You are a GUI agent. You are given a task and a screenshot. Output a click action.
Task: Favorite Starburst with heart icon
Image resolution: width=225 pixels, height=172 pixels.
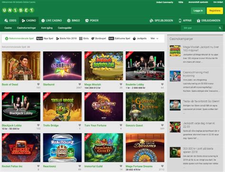tap(80, 84)
